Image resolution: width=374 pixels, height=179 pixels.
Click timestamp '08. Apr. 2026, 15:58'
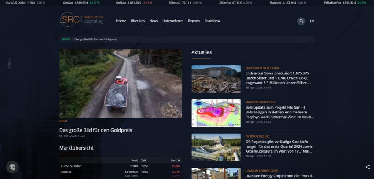coord(258,156)
